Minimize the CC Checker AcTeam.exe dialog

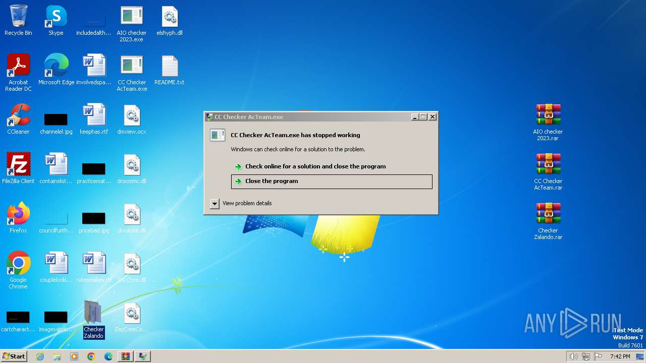415,117
